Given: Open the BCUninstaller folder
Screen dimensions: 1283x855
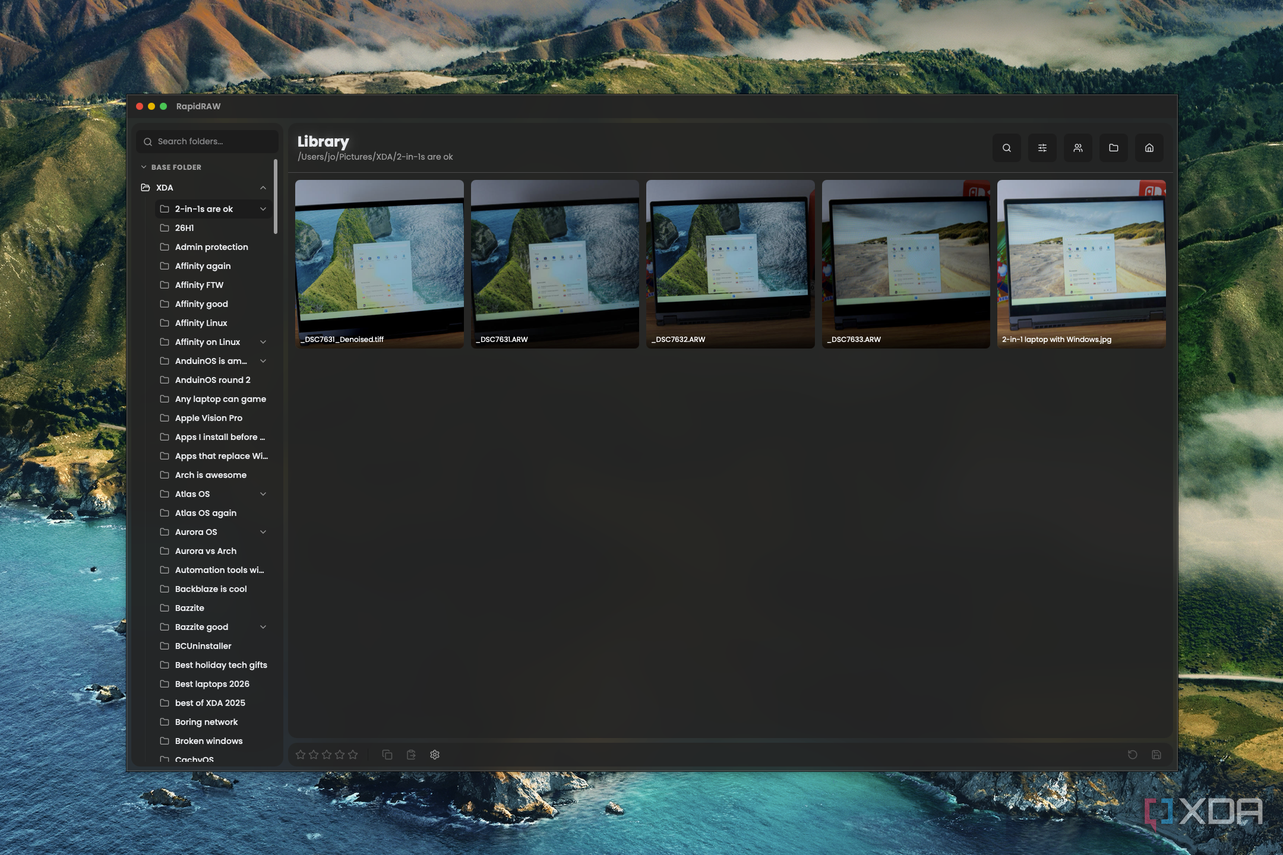Looking at the screenshot, I should (214, 646).
